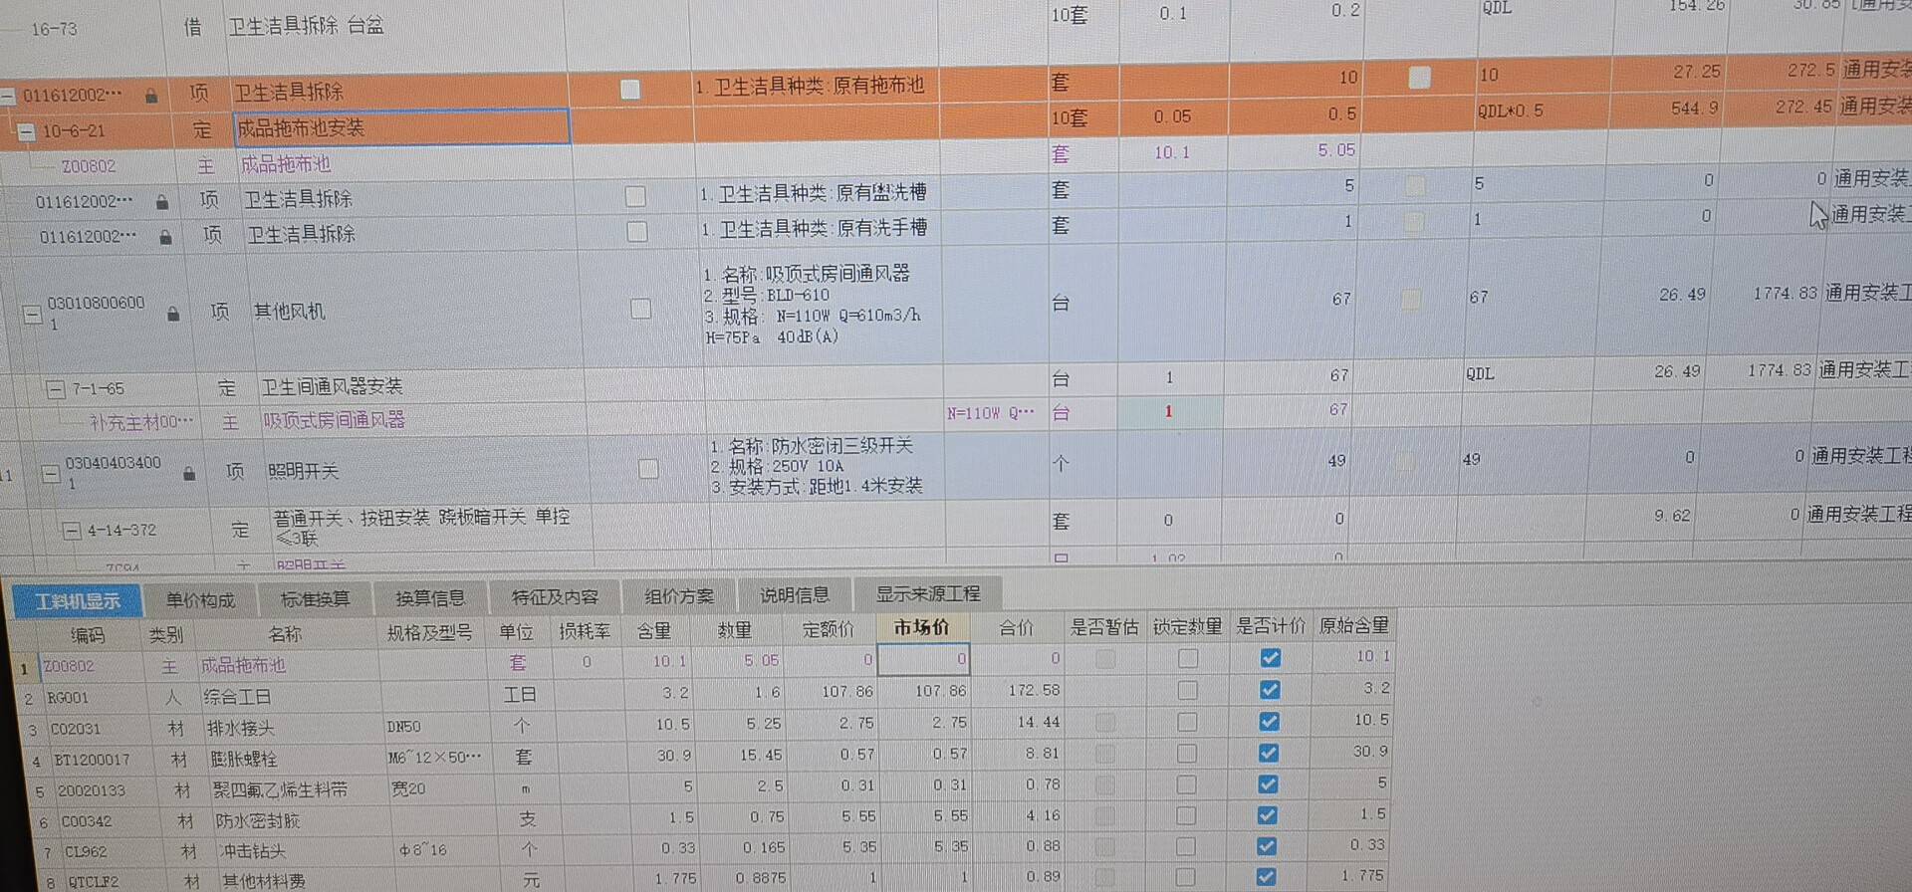
Task: Click lock icon on 其他风机 row
Action: [173, 314]
